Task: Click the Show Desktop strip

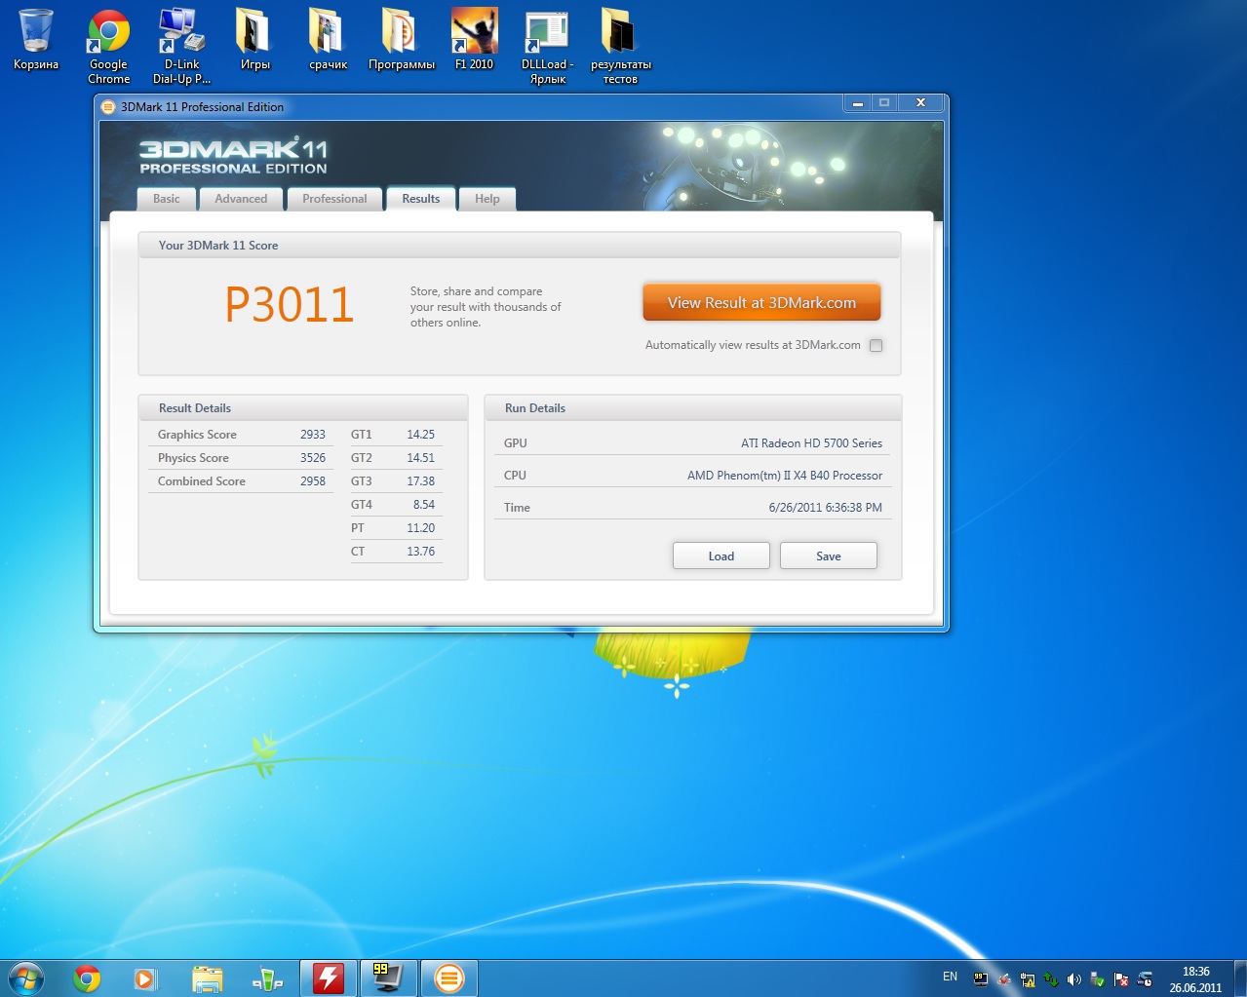Action: coord(1240,978)
